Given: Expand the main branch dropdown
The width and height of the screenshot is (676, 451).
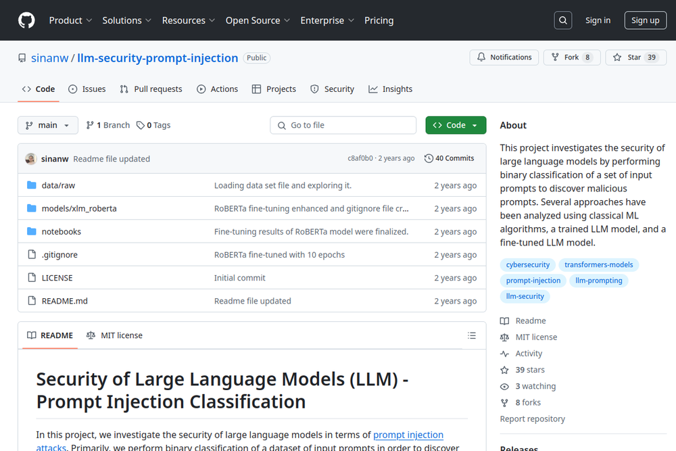Looking at the screenshot, I should tap(47, 125).
